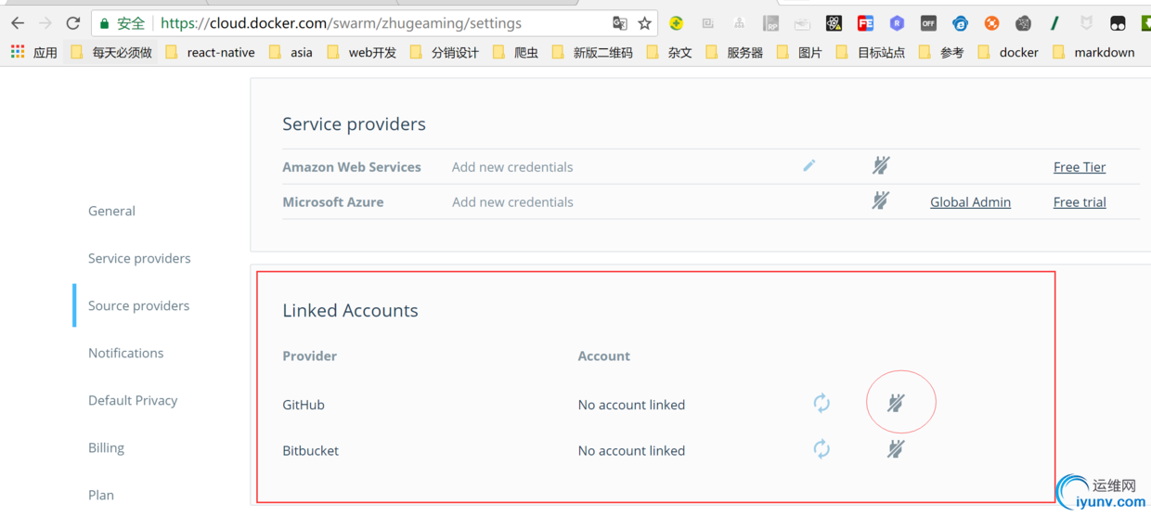Image resolution: width=1151 pixels, height=517 pixels.
Task: Open the translate page icon in address bar
Action: pos(619,23)
